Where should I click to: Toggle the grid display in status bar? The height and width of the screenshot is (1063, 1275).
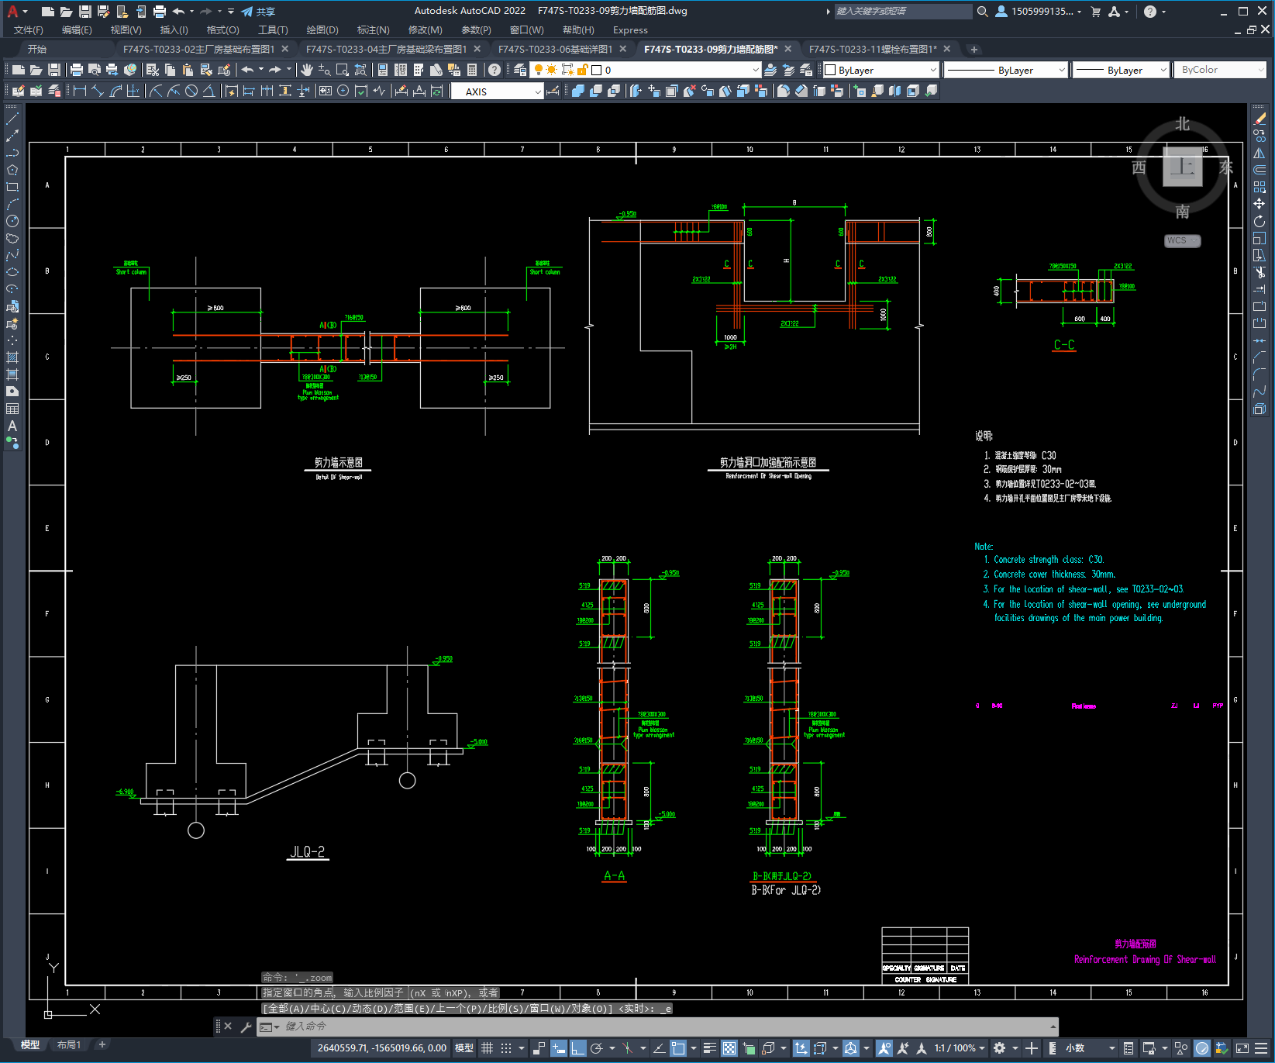pyautogui.click(x=487, y=1048)
